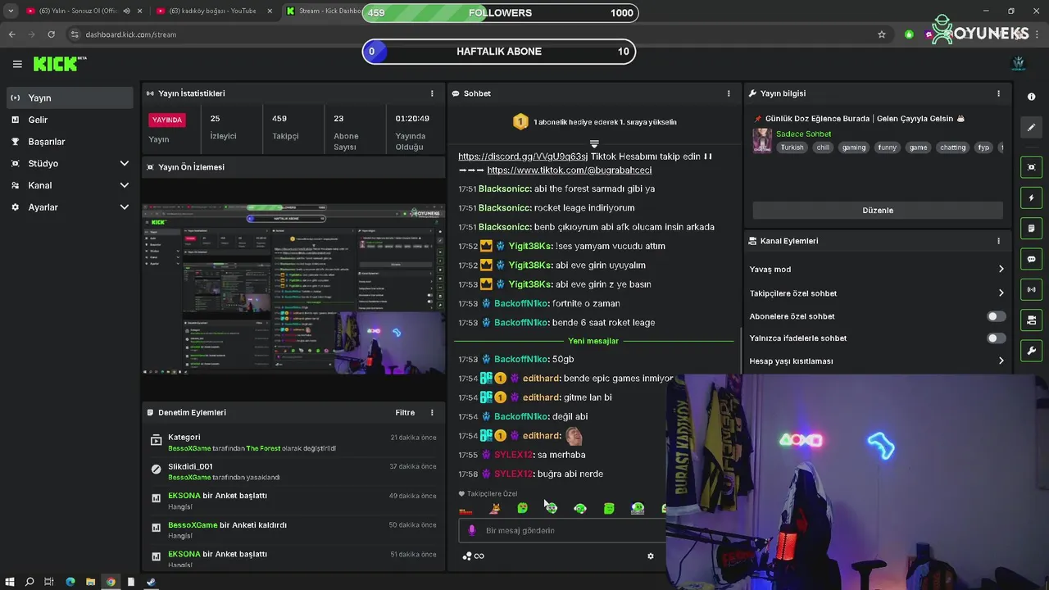Go back with browser back arrow
Viewport: 1049px width, 590px height.
(11, 34)
